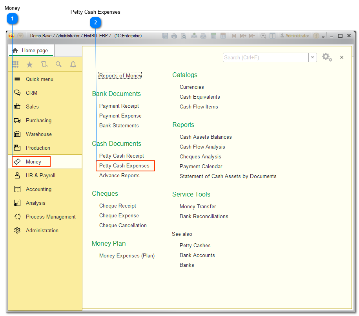Open the dropdown beside the info icon

tap(323, 36)
